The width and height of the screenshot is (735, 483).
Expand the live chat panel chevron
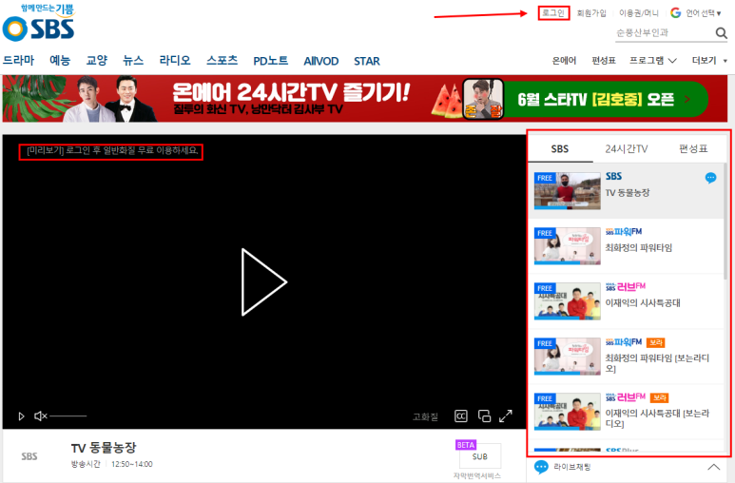713,467
